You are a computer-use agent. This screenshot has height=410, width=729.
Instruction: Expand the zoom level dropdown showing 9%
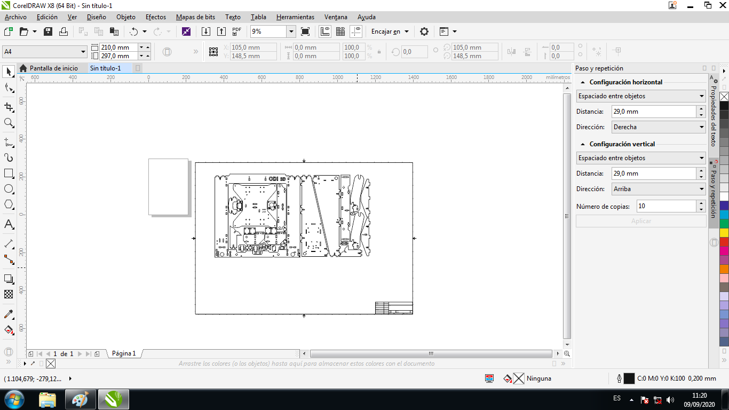291,31
